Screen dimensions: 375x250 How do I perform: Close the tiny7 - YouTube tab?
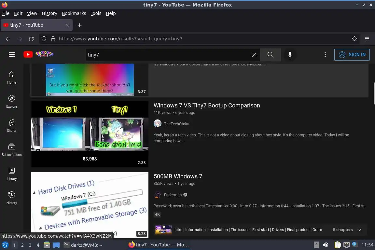pos(67,25)
